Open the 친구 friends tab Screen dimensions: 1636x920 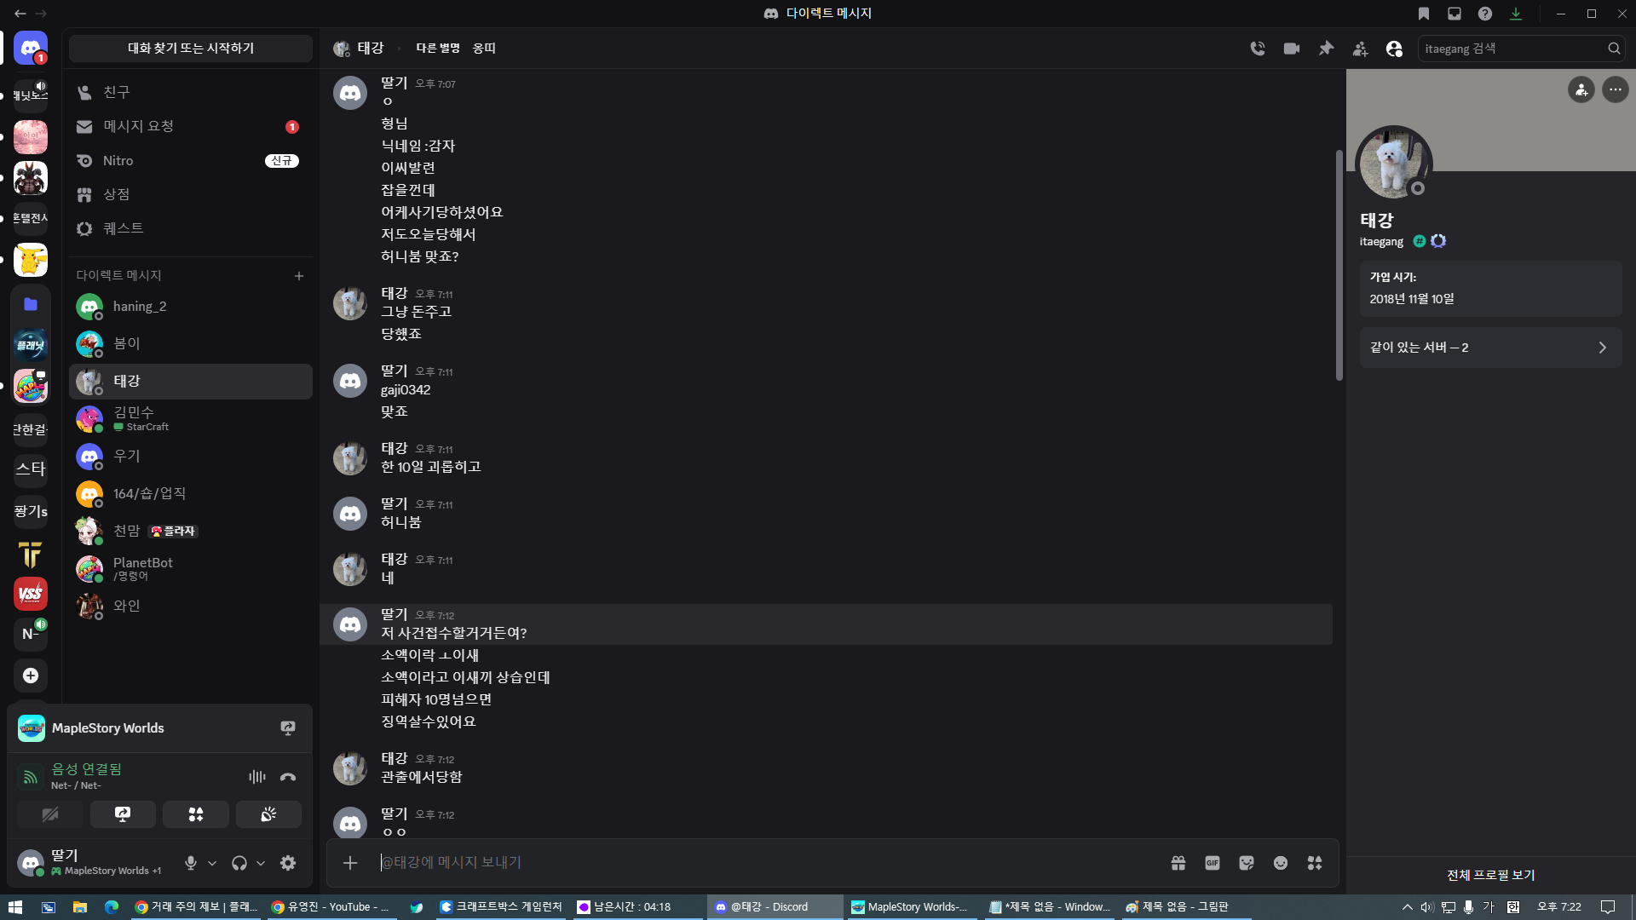pyautogui.click(x=191, y=92)
